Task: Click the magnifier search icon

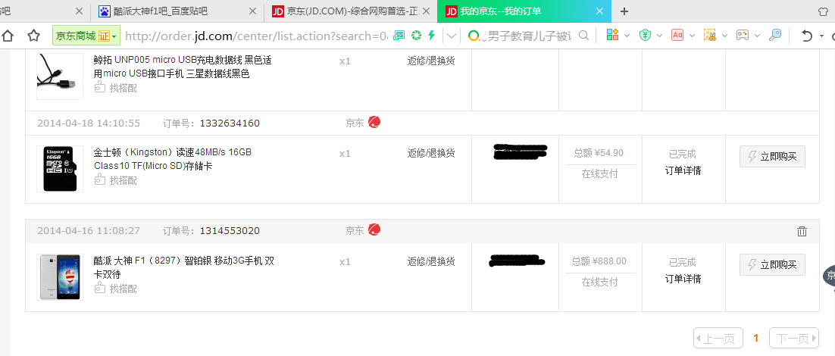Action: tap(583, 36)
